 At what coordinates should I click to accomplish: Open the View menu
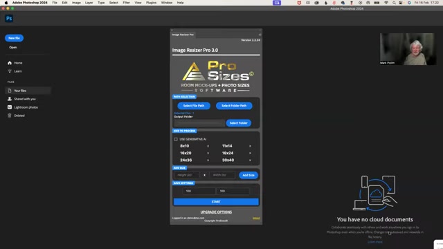tap(138, 3)
